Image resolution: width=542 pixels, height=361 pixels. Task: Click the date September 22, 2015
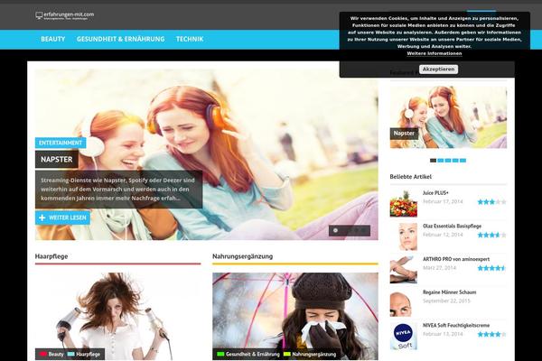[x=446, y=301]
